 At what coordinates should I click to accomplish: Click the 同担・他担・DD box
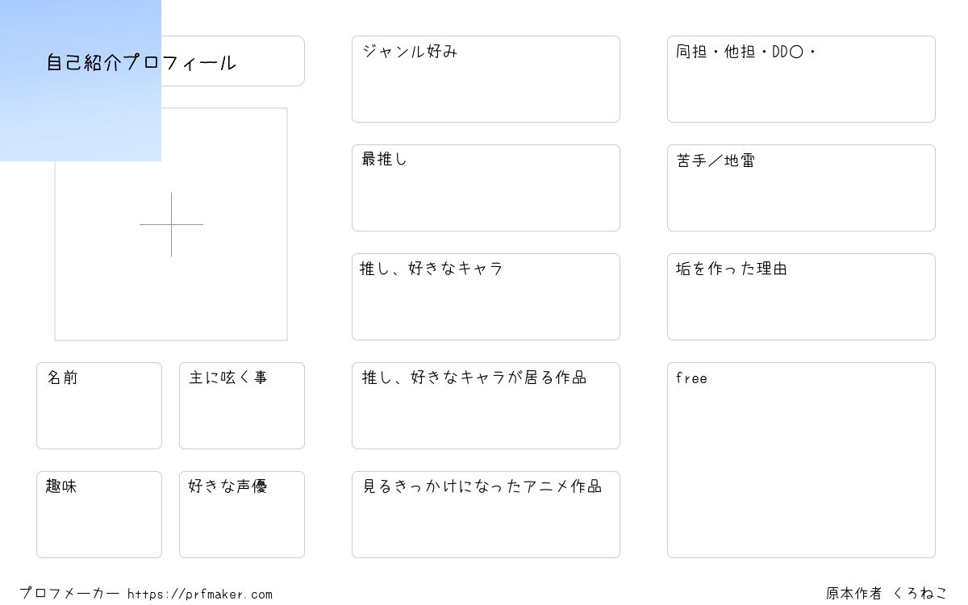tap(801, 79)
